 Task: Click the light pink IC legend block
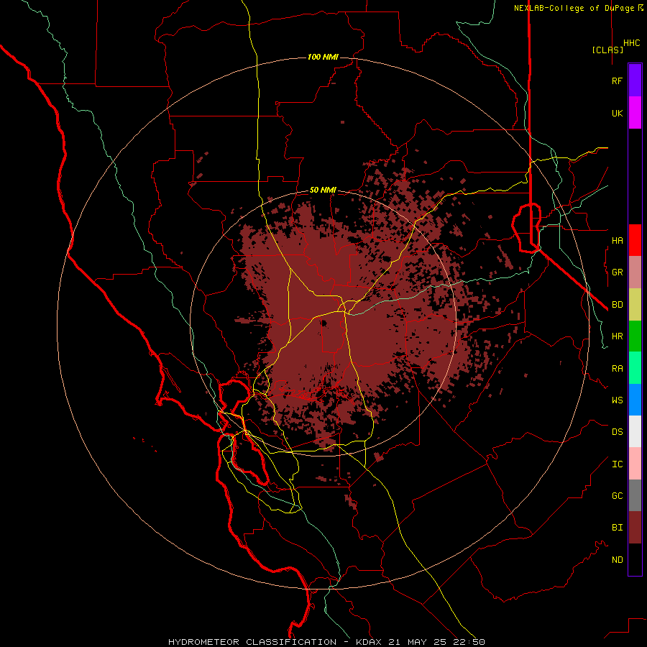pos(635,464)
